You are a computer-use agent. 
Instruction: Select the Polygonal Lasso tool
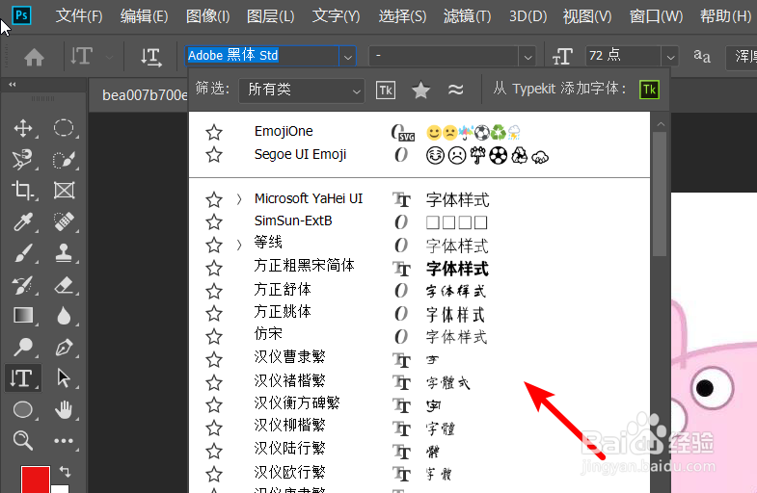click(x=22, y=160)
